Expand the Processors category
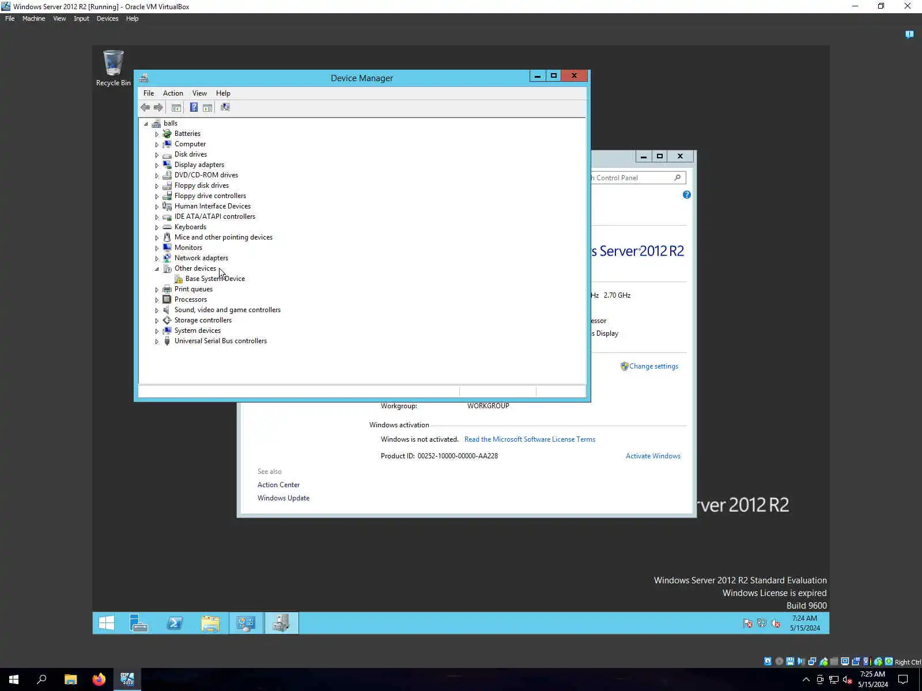 tap(157, 299)
